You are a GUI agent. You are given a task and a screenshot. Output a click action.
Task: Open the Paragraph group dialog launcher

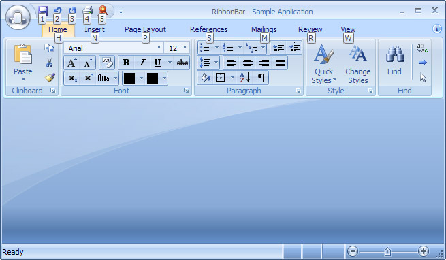[x=298, y=91]
